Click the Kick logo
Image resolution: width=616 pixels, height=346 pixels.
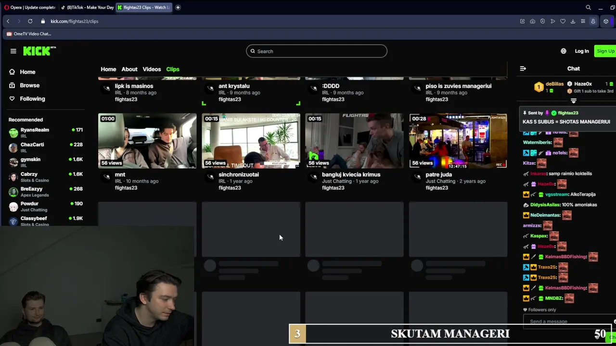pyautogui.click(x=39, y=51)
